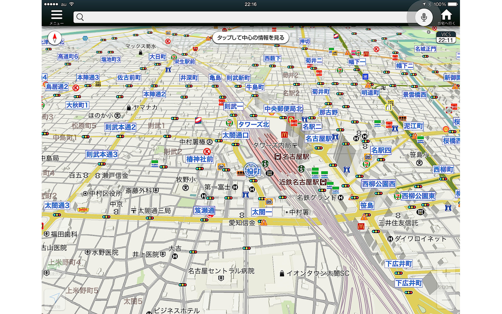Viewport: 502px width, 314px height.
Task: Tap police icon beside 中村署椿
Action: click(x=210, y=142)
